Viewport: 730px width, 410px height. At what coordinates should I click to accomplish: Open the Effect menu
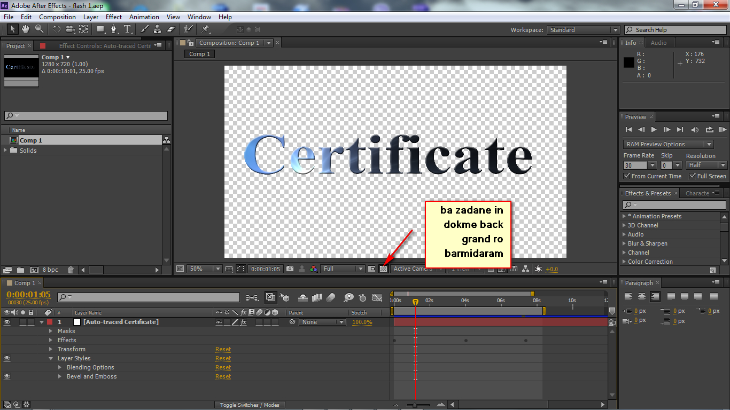coord(114,17)
